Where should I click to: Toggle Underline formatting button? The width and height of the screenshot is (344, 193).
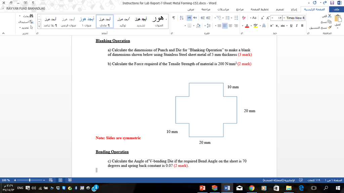tap(291, 26)
